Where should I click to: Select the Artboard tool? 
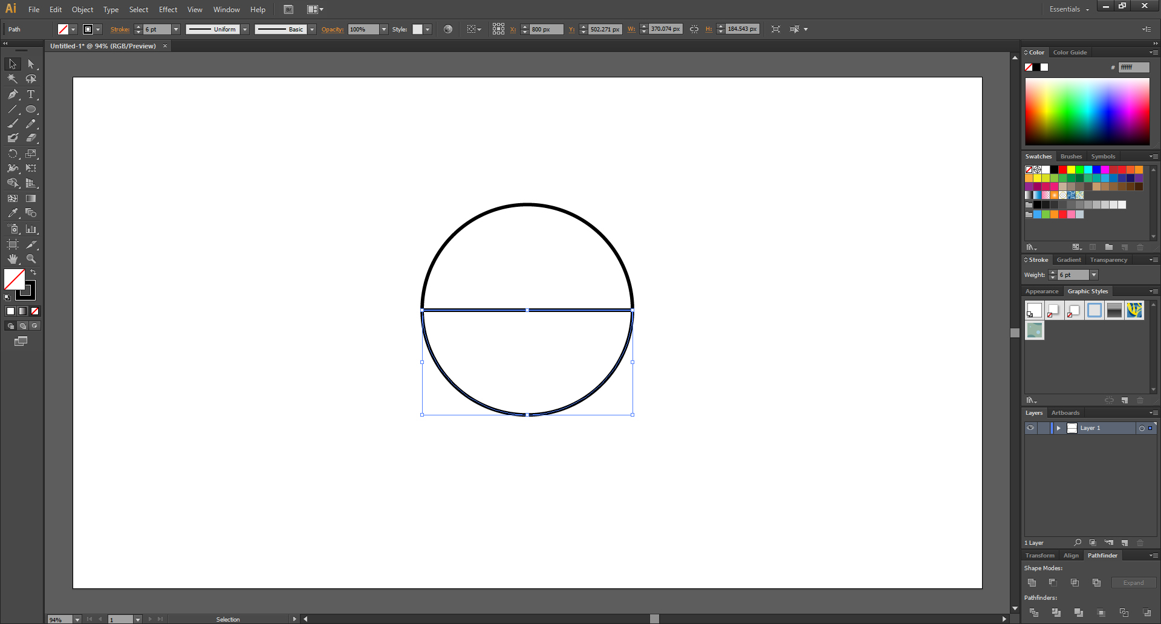(13, 244)
